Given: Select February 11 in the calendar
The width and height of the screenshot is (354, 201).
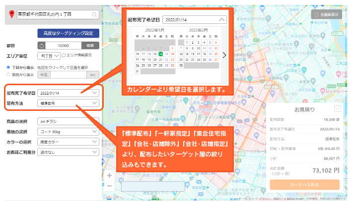Looking at the screenshot, I should click(204, 48).
